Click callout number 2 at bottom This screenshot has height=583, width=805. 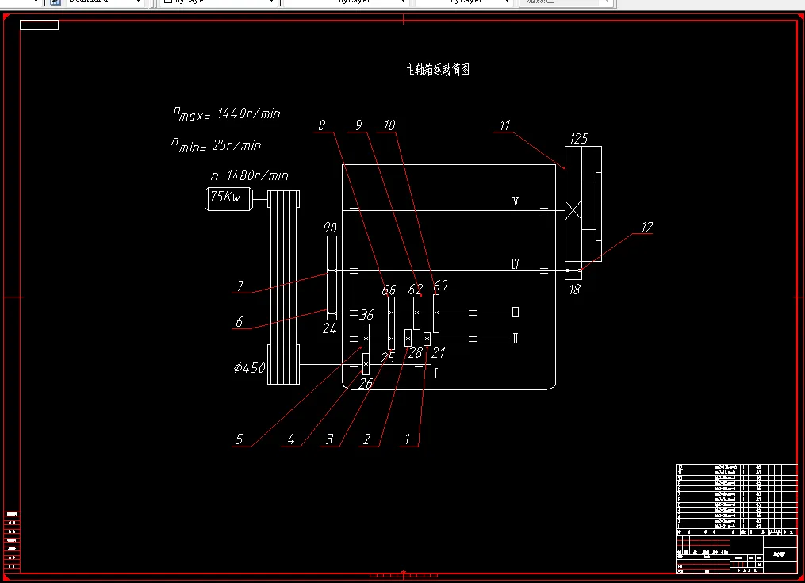[366, 439]
